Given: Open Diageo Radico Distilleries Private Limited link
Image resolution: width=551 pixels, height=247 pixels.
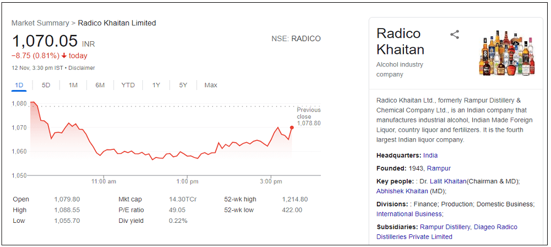Looking at the screenshot, I should (x=447, y=232).
